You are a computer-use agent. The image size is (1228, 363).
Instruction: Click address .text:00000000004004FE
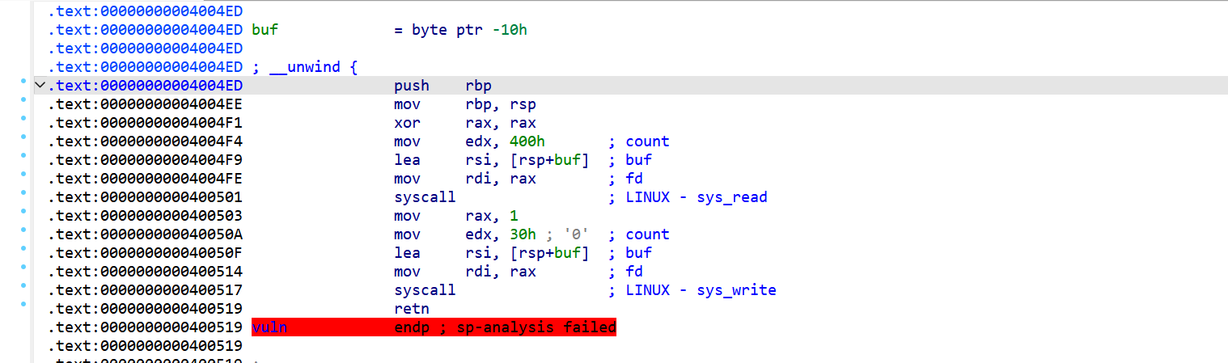(x=145, y=179)
